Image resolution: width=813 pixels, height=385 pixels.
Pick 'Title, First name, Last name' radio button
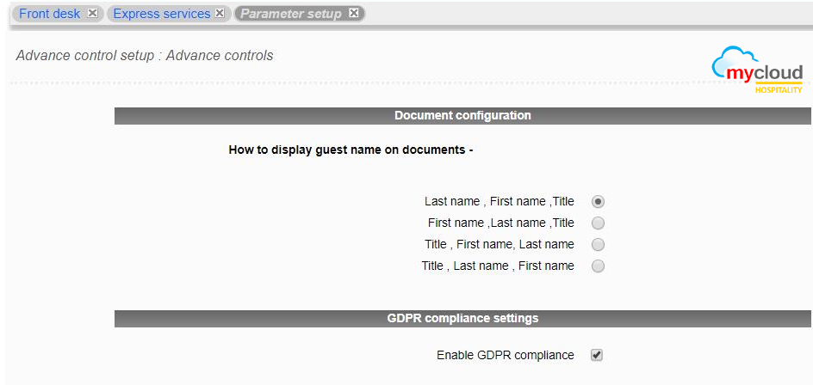coord(599,244)
